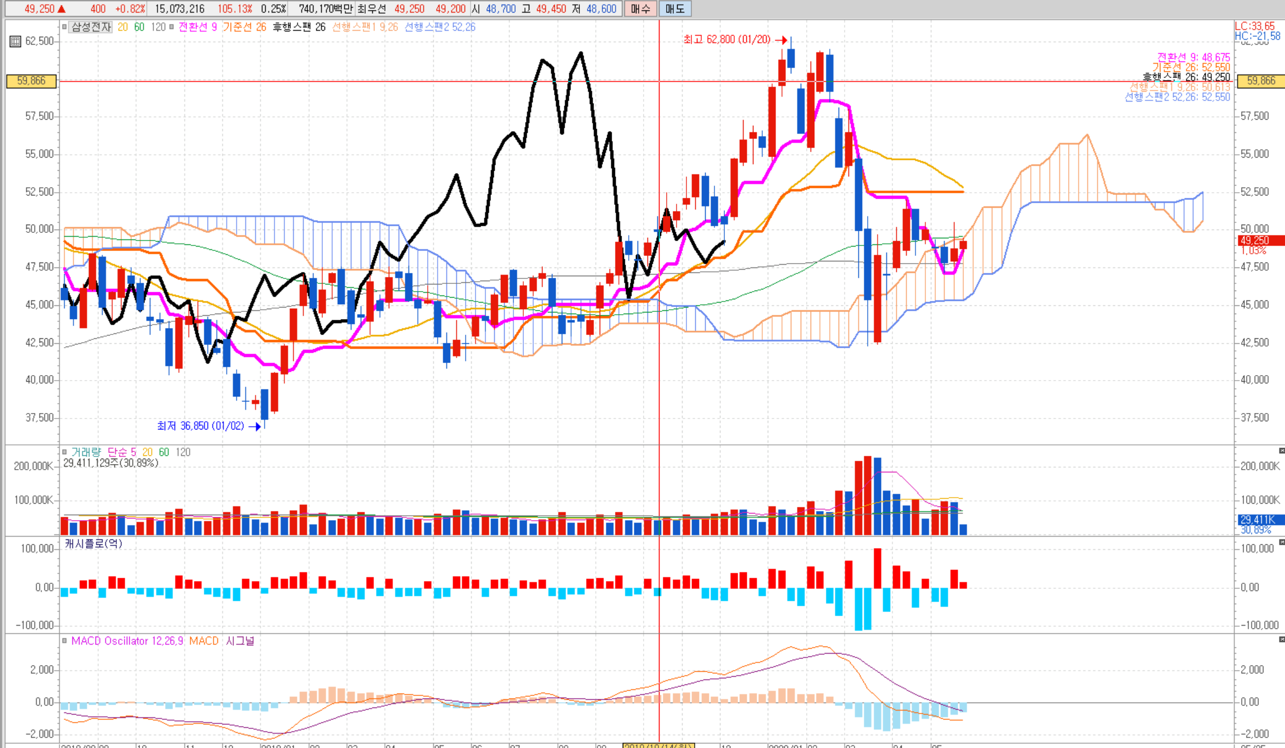Close the 캐시플로 panel via its corner X

pos(1281,542)
